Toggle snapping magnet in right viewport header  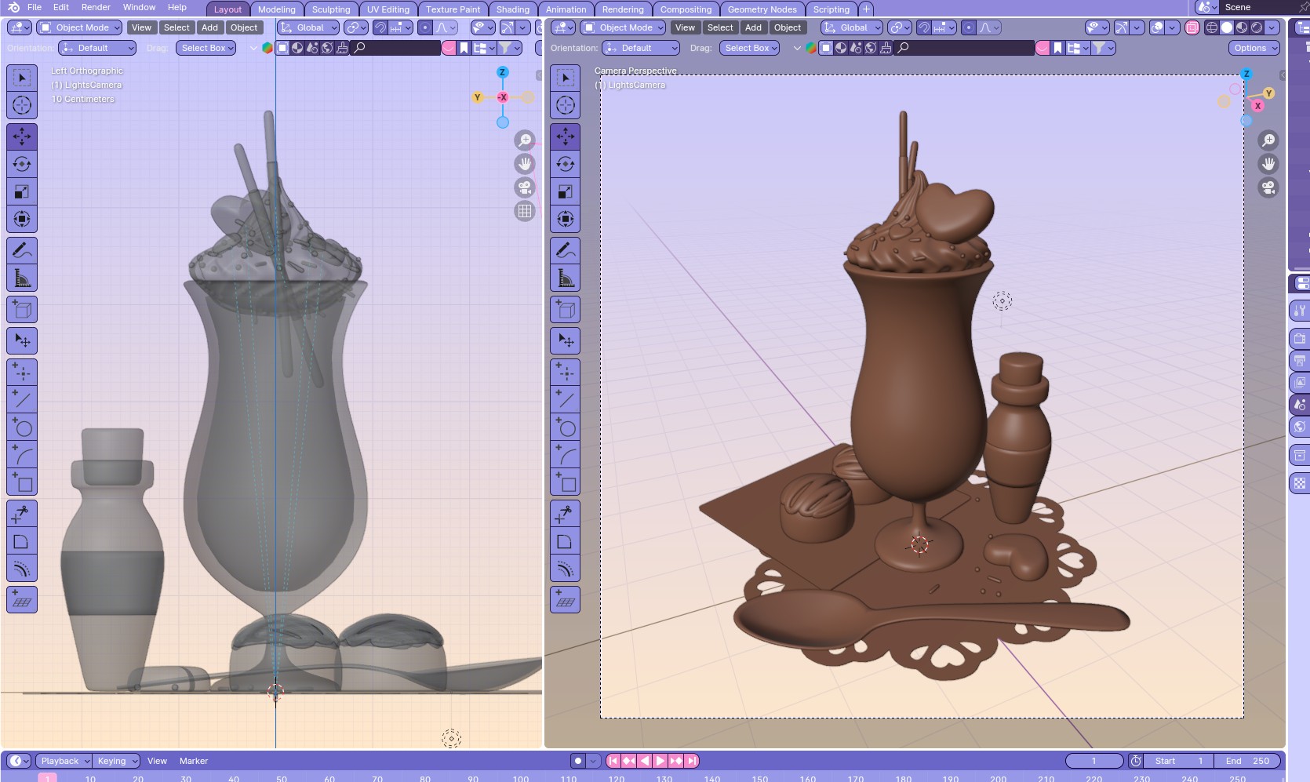coord(924,27)
